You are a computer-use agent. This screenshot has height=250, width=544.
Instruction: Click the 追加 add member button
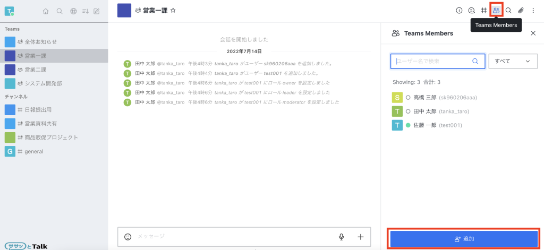(x=464, y=238)
